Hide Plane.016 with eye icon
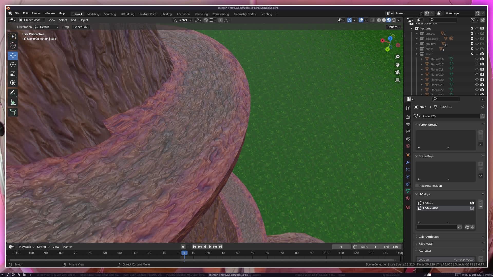The width and height of the screenshot is (493, 277). (477, 59)
